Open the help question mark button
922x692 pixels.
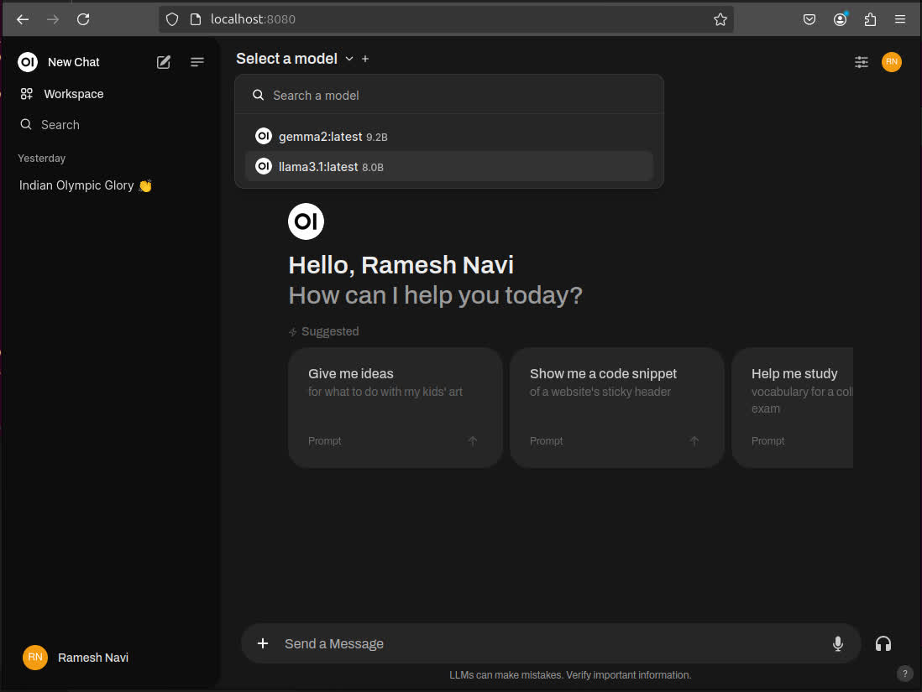[904, 673]
